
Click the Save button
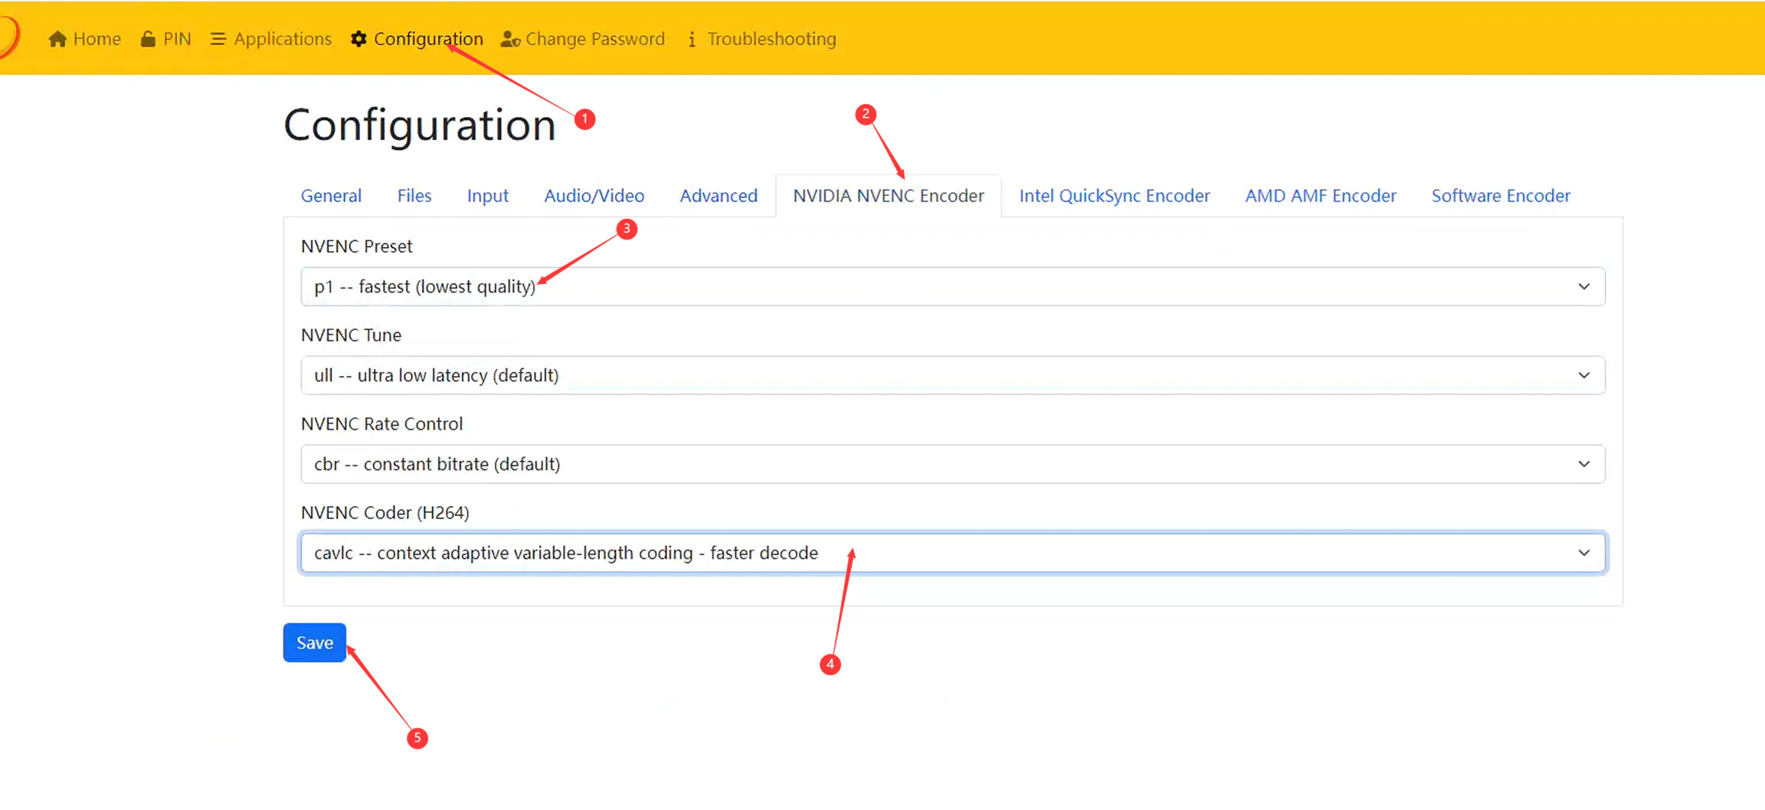(x=315, y=642)
